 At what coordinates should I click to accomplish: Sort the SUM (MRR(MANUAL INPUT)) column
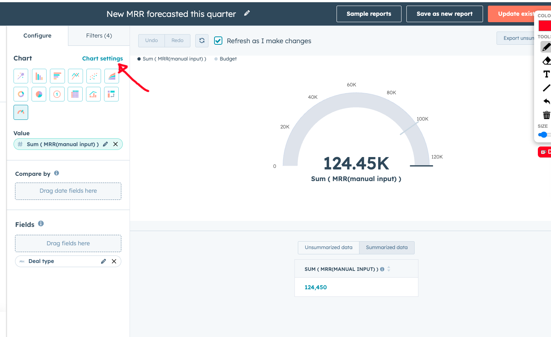(389, 269)
